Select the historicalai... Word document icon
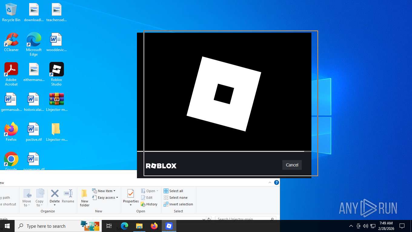Image resolution: width=412 pixels, height=232 pixels. point(34,102)
